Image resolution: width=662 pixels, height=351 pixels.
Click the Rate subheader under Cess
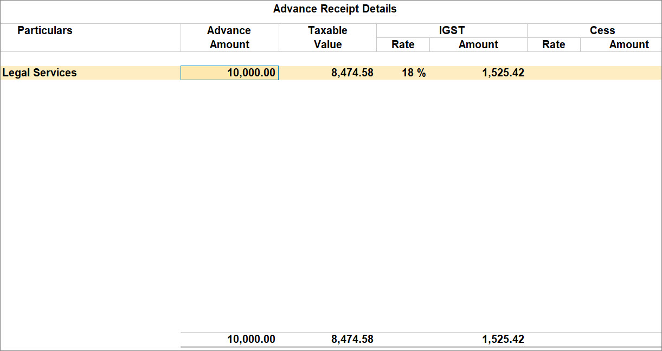click(x=554, y=44)
